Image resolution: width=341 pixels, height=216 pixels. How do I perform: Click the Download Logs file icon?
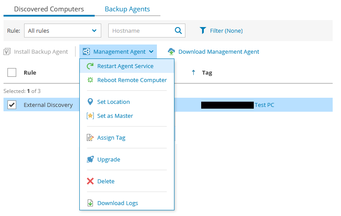click(x=90, y=203)
